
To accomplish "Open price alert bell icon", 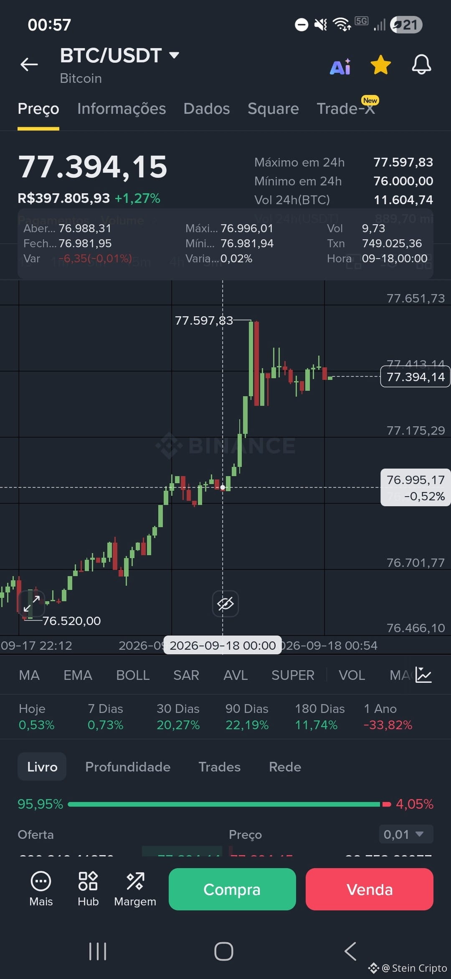I will pos(421,65).
